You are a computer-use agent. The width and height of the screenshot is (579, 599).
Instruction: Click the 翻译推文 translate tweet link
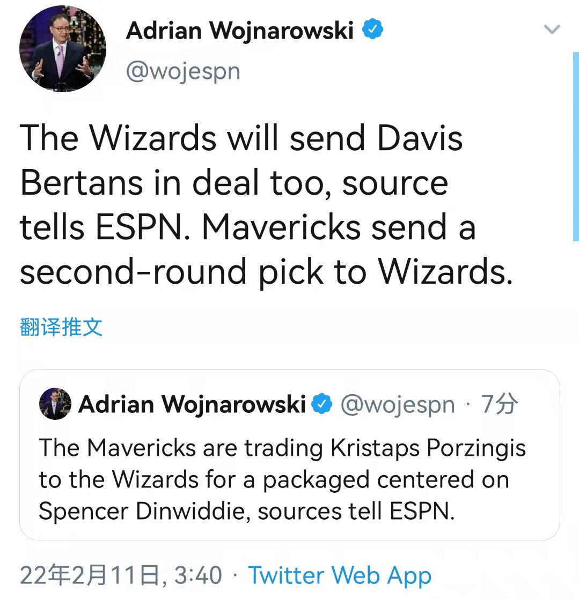(x=61, y=327)
